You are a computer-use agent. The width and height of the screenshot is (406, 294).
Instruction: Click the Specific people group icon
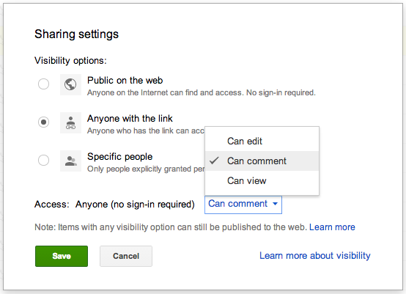pyautogui.click(x=70, y=161)
